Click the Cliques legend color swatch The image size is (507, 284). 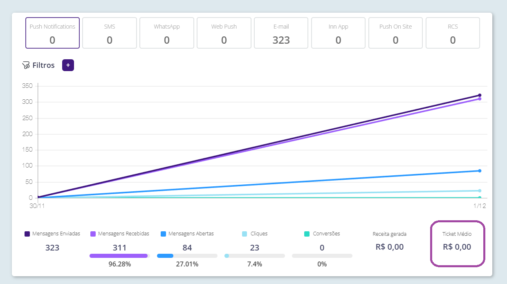tap(245, 234)
